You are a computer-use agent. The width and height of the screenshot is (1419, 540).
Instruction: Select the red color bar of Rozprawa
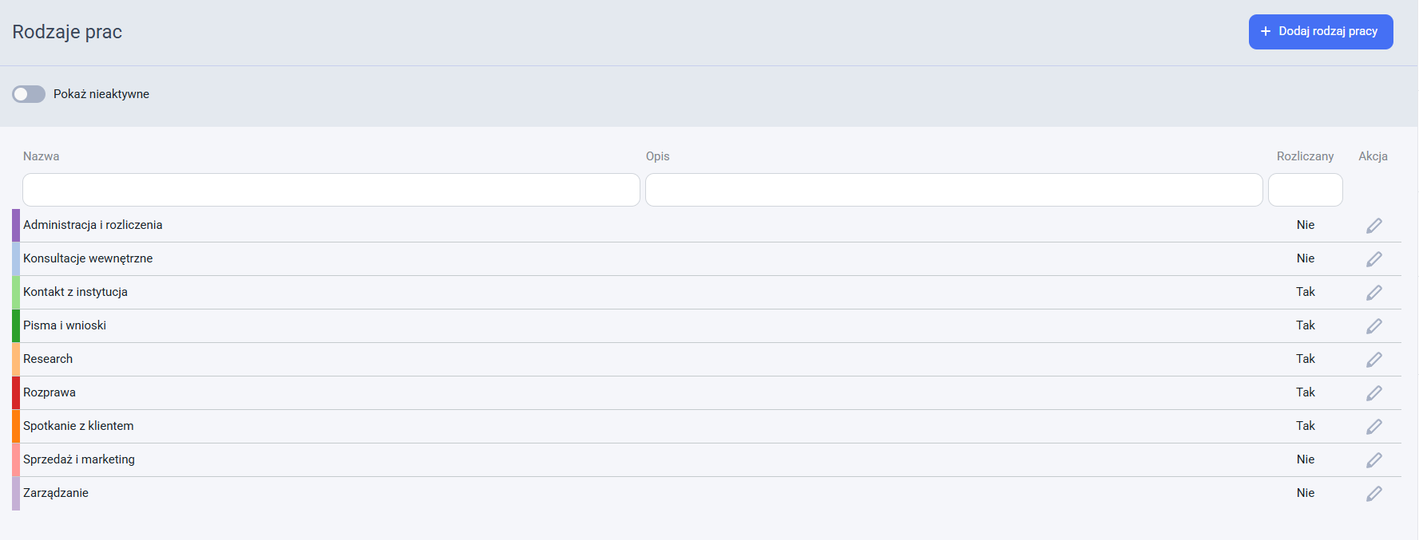point(16,392)
